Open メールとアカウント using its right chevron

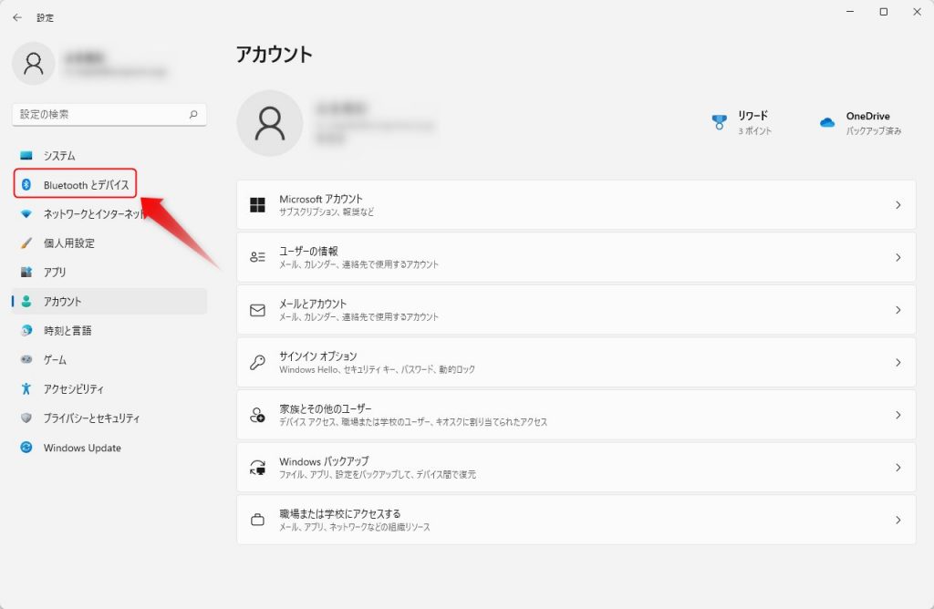tap(898, 310)
